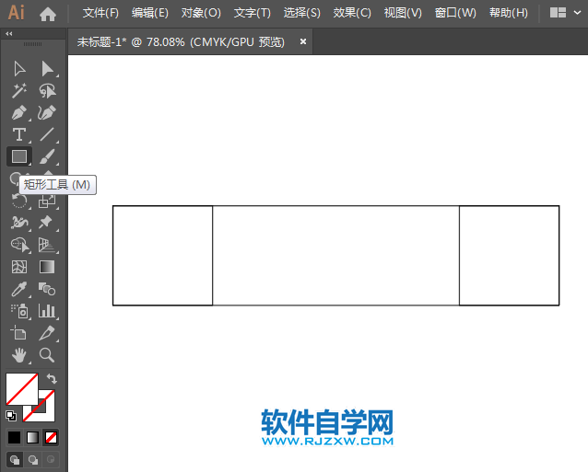Image resolution: width=588 pixels, height=472 pixels.
Task: Click the Fill color box
Action: tap(22, 389)
